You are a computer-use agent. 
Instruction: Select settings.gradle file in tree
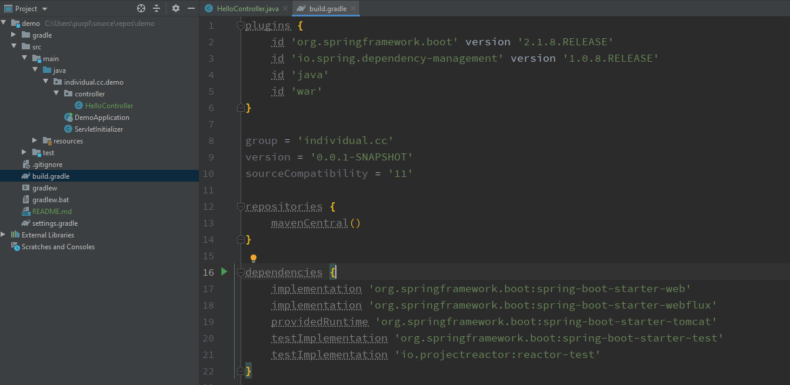(55, 223)
